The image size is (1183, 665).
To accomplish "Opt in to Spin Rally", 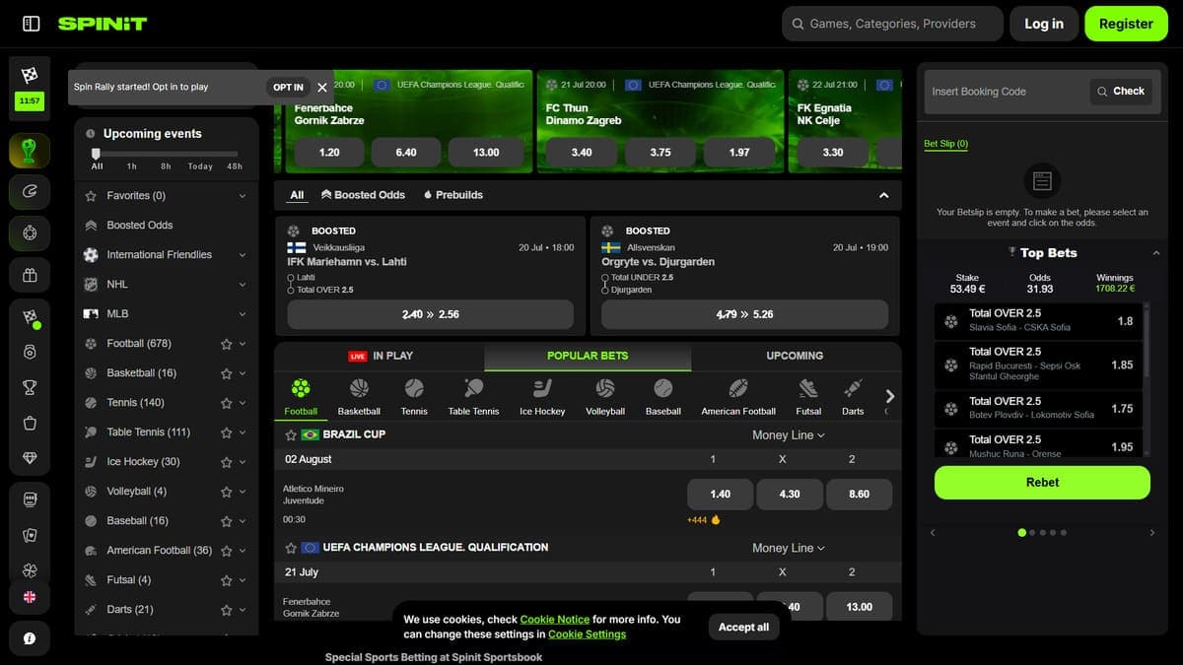I will pyautogui.click(x=288, y=87).
